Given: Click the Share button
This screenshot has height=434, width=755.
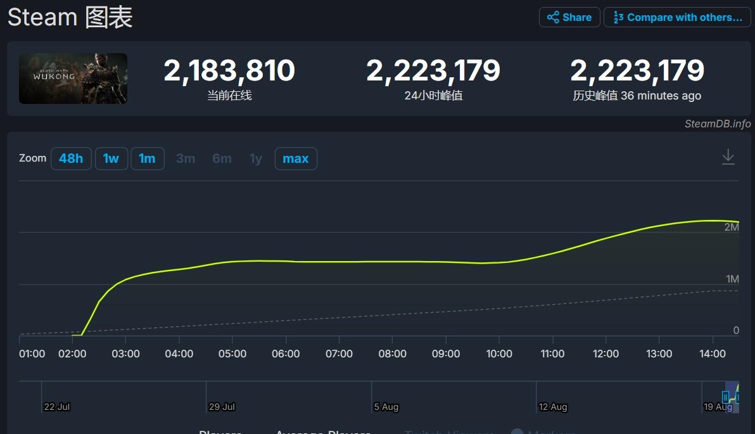Looking at the screenshot, I should (569, 17).
